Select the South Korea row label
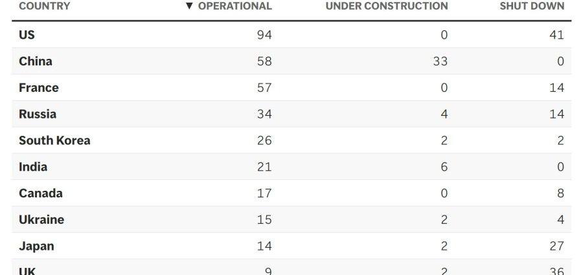583x275 pixels. (54, 140)
